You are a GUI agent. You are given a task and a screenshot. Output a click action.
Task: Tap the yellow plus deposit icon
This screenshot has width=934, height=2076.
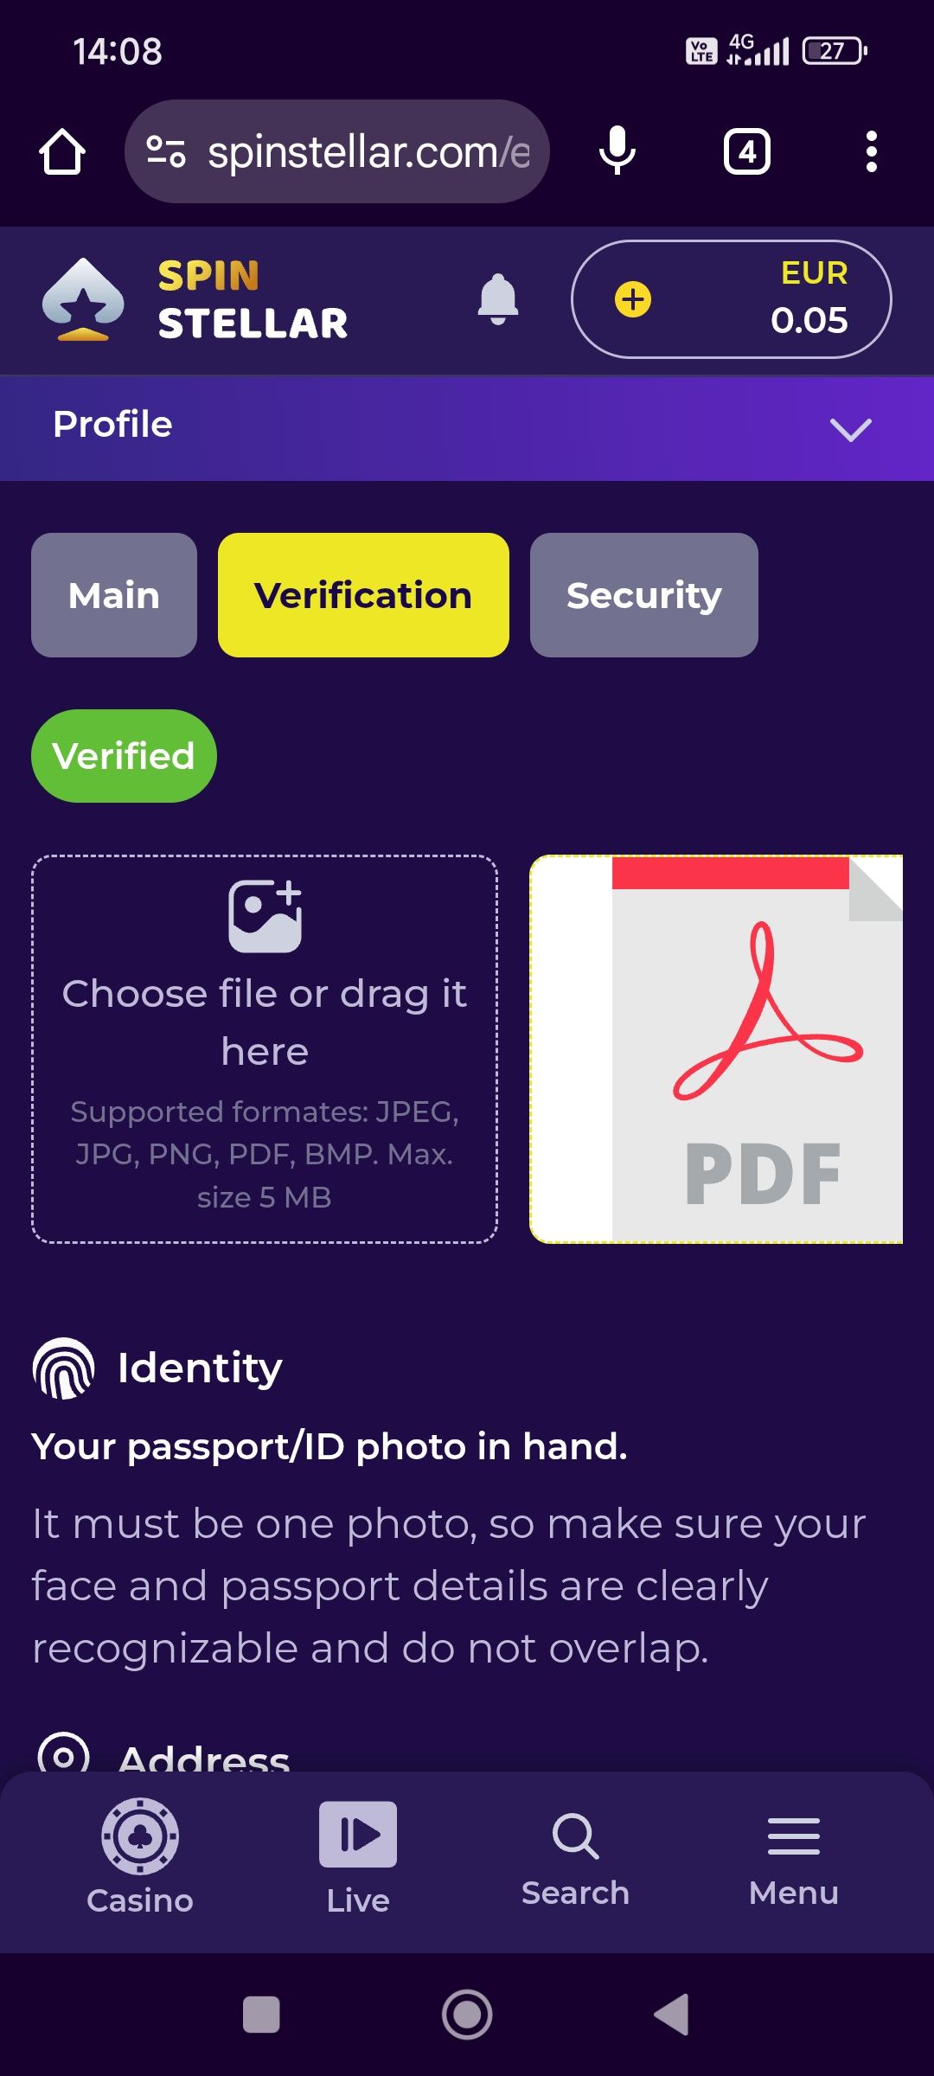633,300
